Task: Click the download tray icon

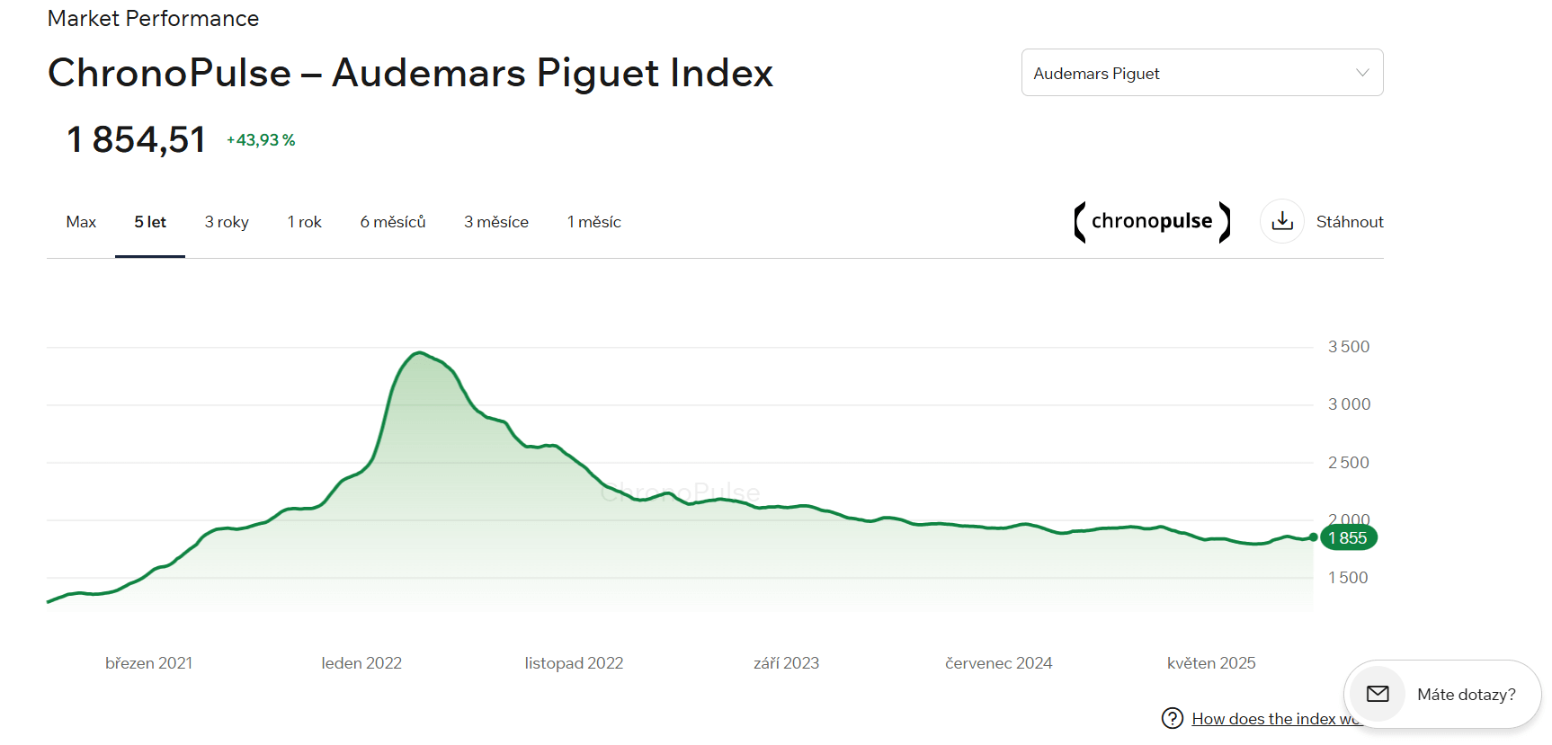Action: (x=1282, y=221)
